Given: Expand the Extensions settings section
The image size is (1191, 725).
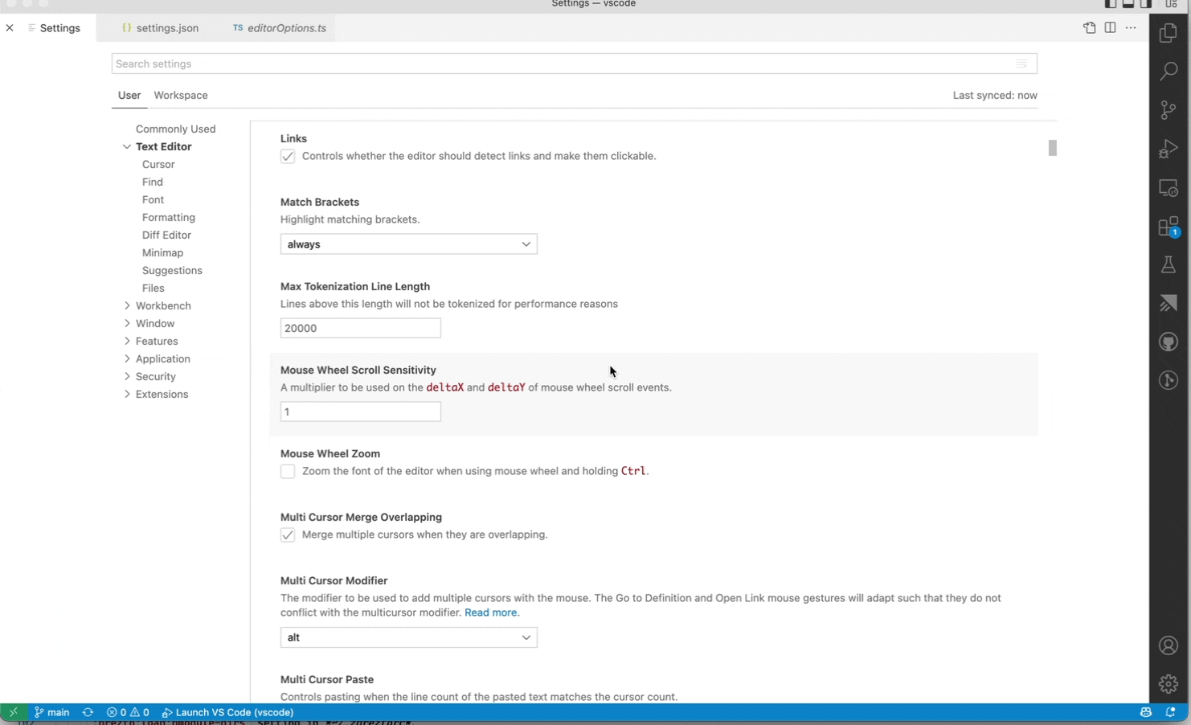Looking at the screenshot, I should tap(127, 395).
